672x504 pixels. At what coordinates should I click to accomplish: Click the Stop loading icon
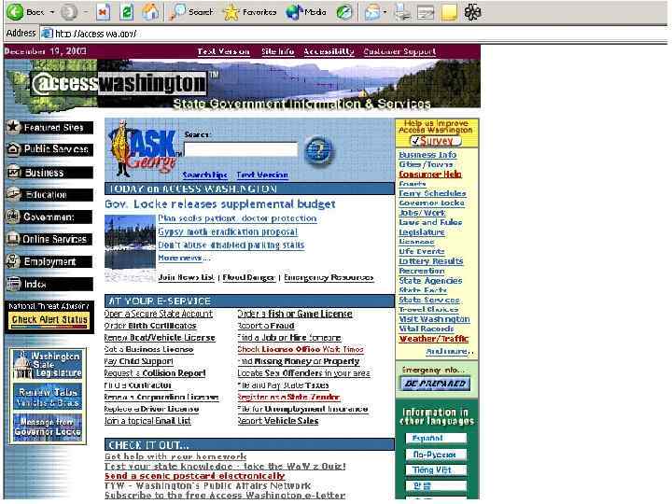coord(102,12)
